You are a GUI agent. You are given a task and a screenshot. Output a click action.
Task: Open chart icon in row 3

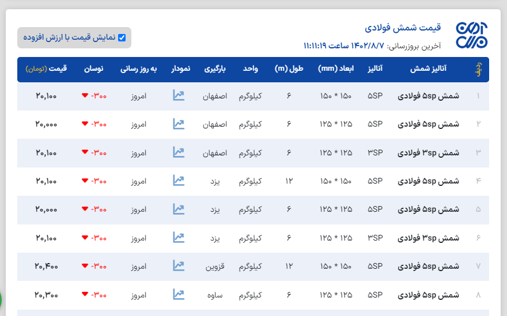[x=179, y=152]
